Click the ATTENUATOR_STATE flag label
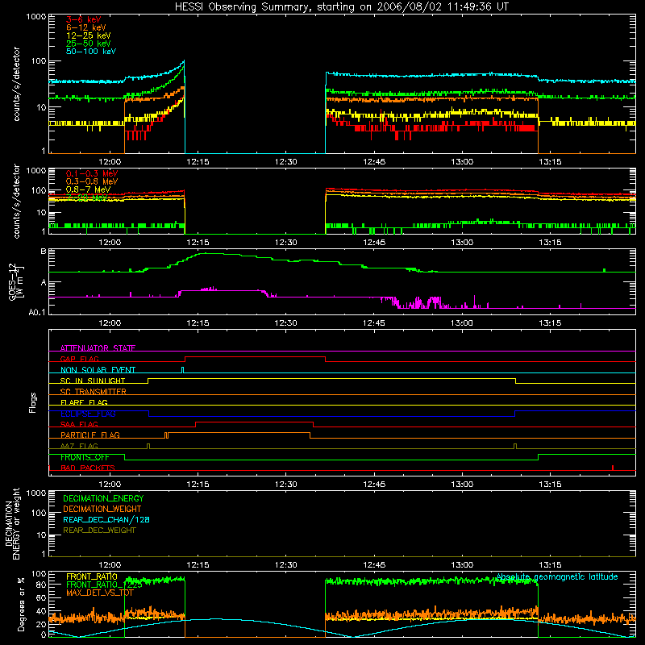Viewport: 645px width, 645px height. pos(98,348)
